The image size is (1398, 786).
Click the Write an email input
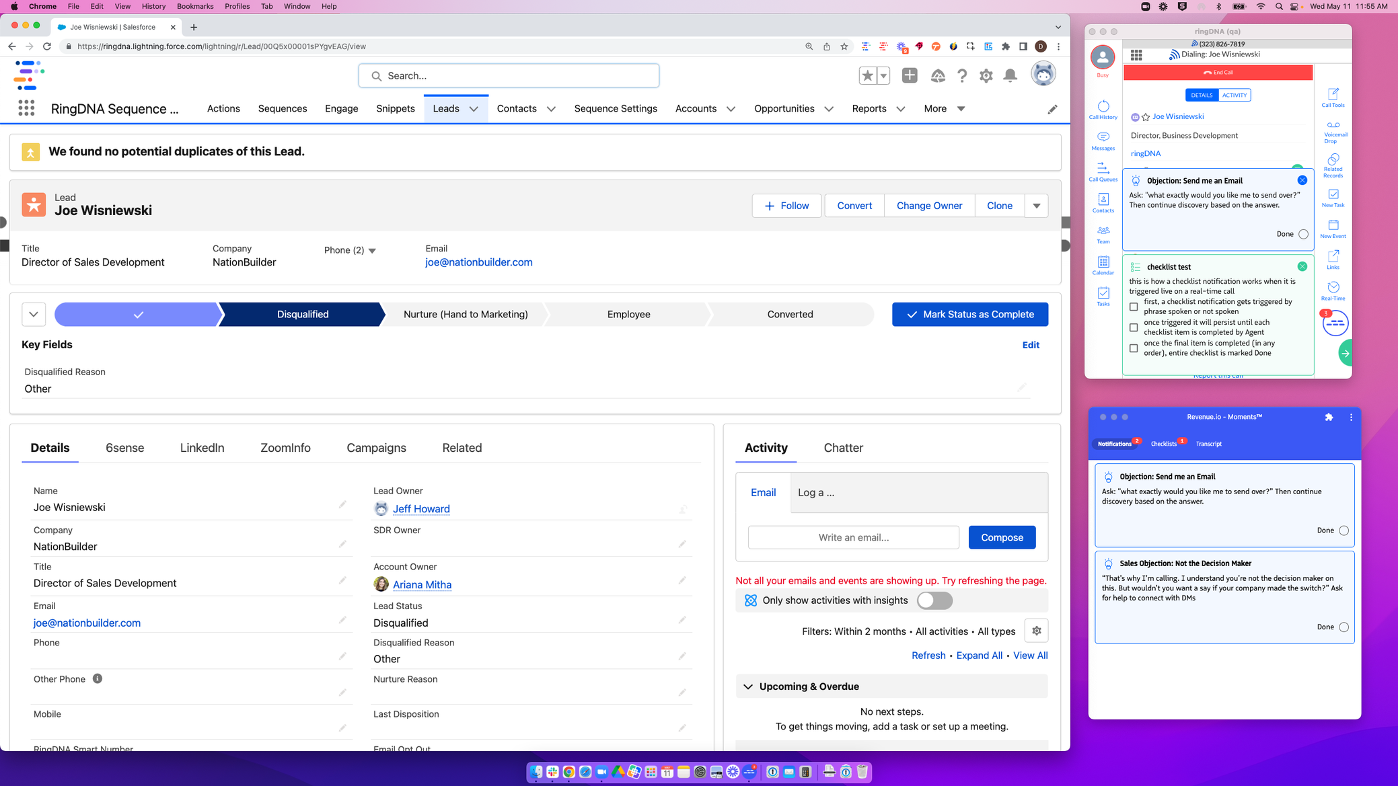(853, 537)
